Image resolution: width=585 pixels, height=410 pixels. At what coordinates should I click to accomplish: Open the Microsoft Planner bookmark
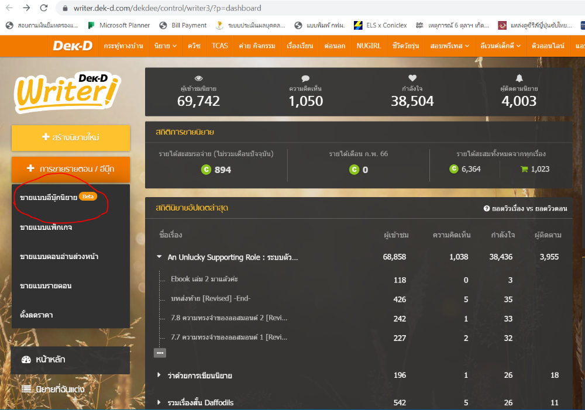coord(119,25)
